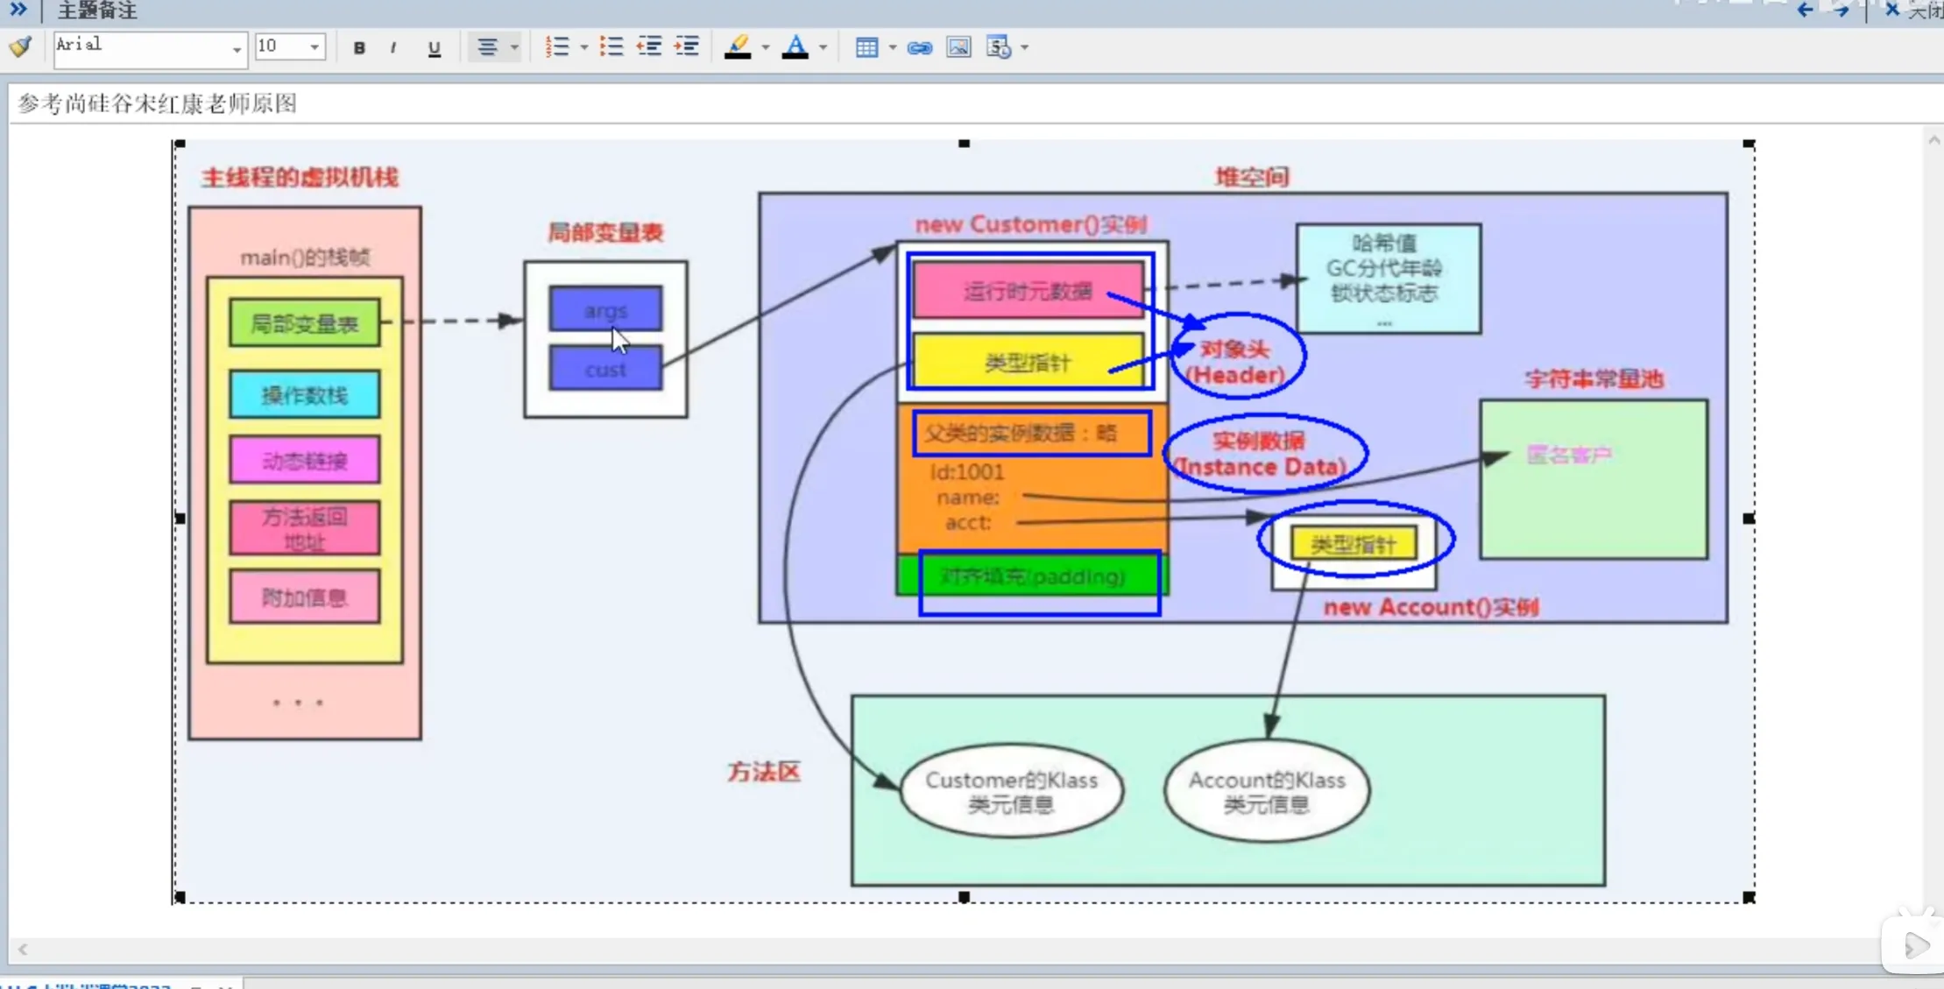The height and width of the screenshot is (989, 1944).
Task: Toggle underline formatting
Action: point(434,47)
